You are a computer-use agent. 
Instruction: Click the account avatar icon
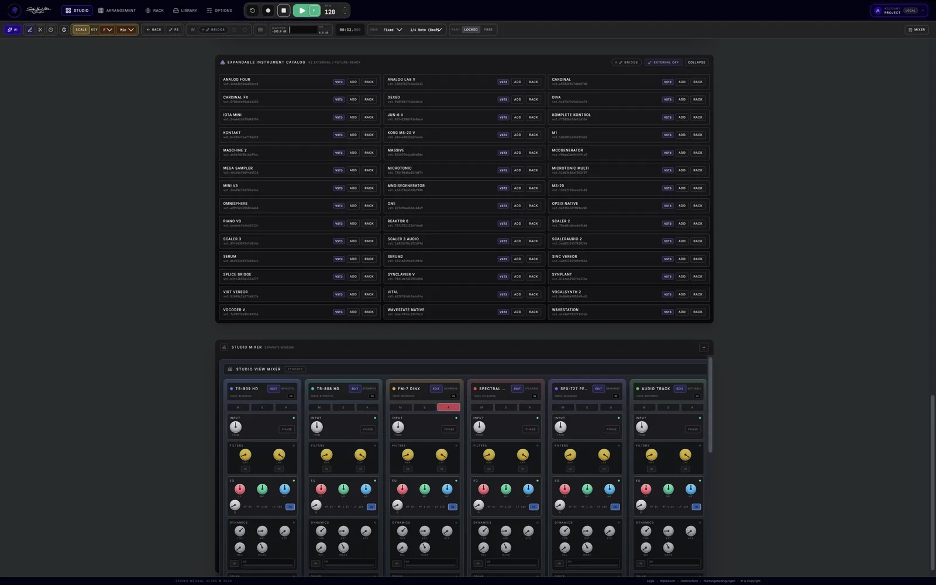tap(877, 11)
